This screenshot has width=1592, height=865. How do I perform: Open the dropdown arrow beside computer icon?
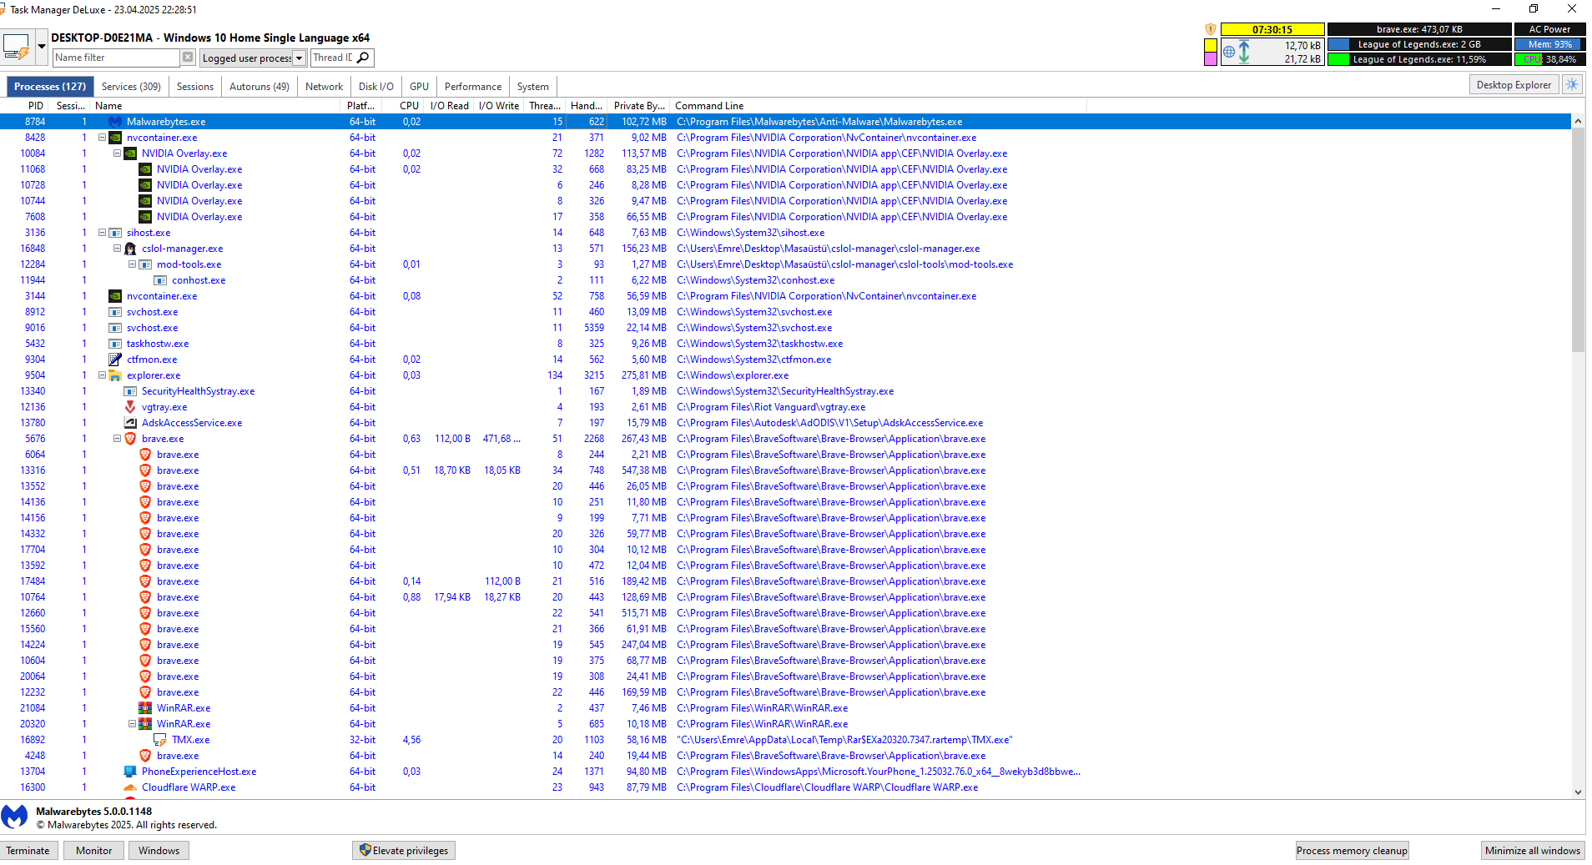click(42, 47)
